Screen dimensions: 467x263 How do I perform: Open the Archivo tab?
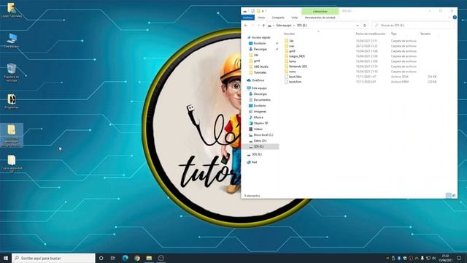click(248, 18)
